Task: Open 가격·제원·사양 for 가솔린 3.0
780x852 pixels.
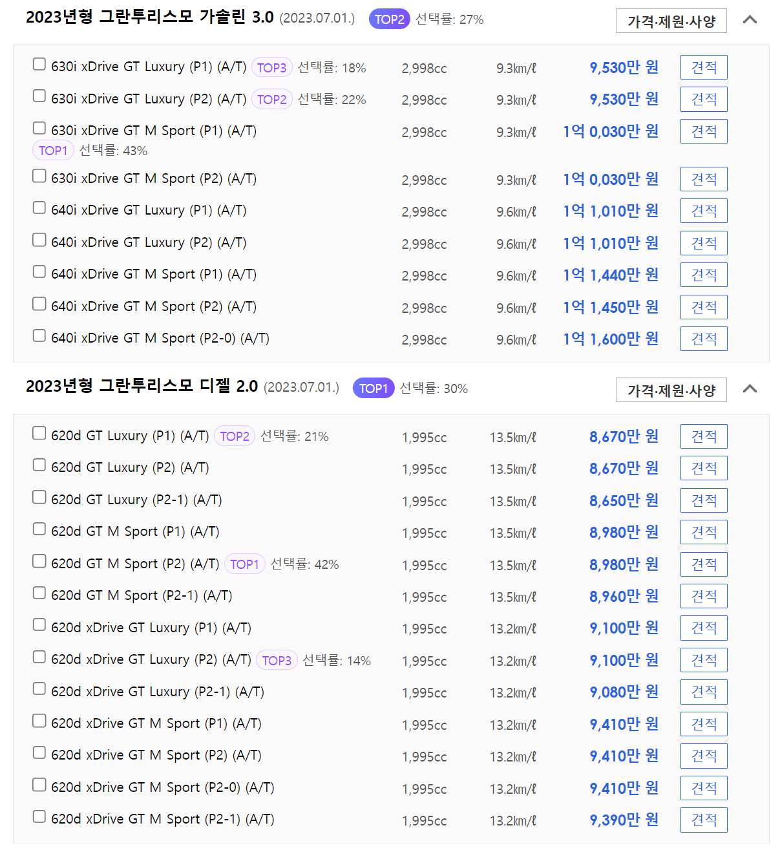Action: tap(671, 21)
